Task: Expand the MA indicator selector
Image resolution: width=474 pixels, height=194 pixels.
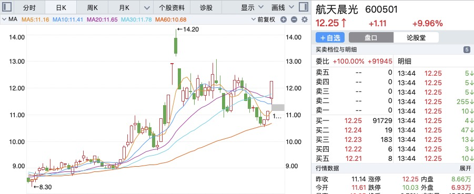Action: click(x=9, y=19)
